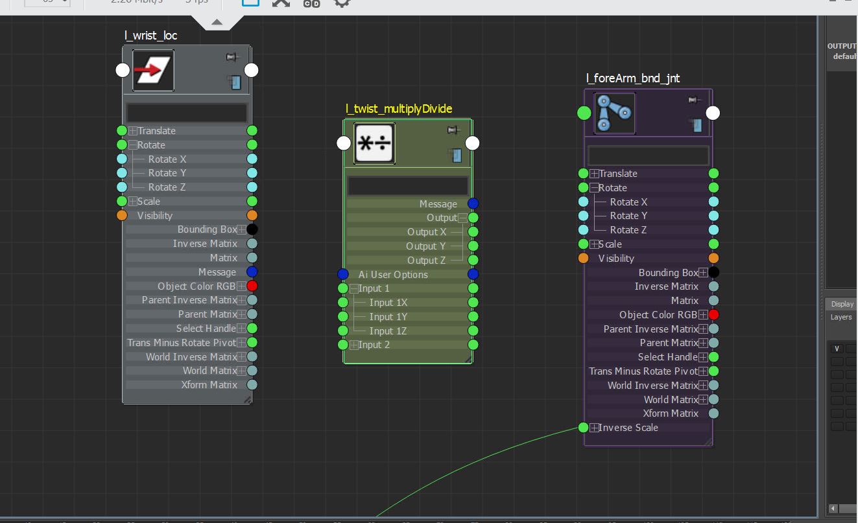
Task: Click the pin icon on l_twist_multiplyDivide node
Action: 454,130
